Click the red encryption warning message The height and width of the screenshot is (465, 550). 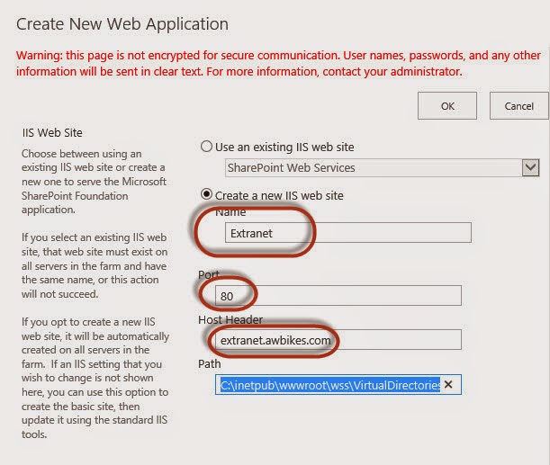(x=278, y=64)
